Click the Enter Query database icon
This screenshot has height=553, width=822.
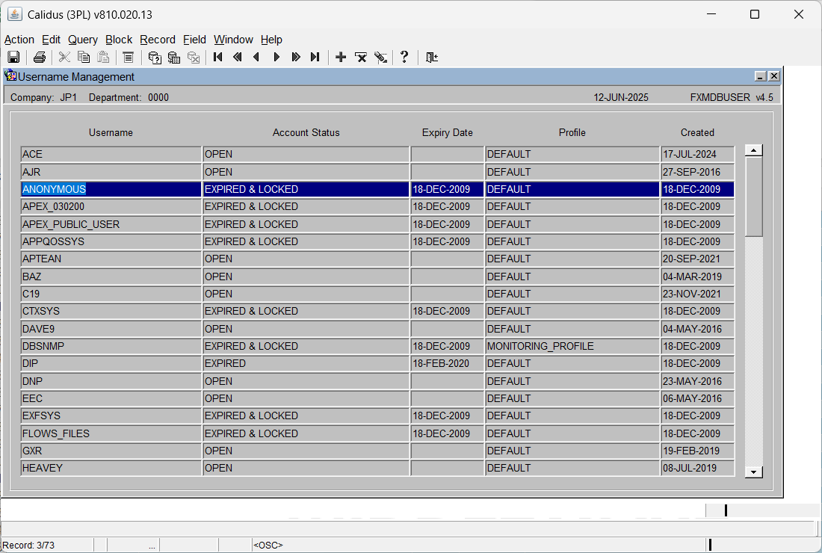(155, 57)
